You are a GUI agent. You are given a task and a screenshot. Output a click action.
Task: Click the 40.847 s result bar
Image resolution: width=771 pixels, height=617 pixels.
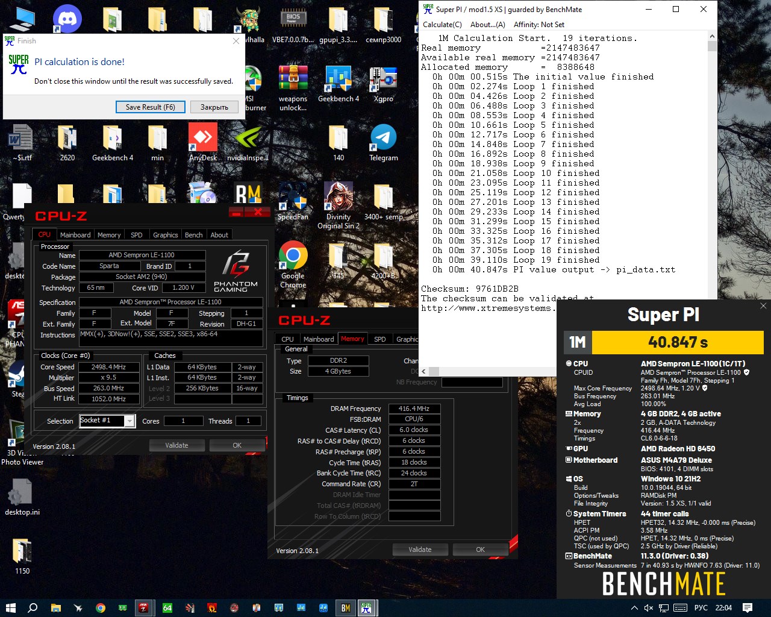point(678,342)
